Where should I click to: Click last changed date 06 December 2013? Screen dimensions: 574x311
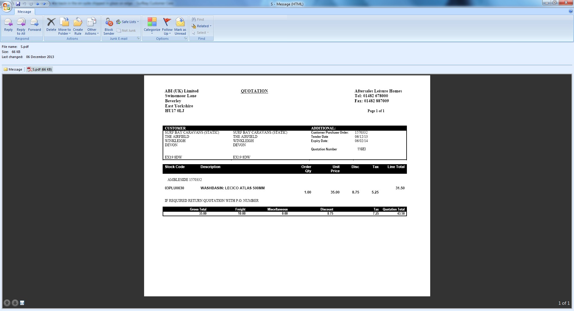(40, 57)
